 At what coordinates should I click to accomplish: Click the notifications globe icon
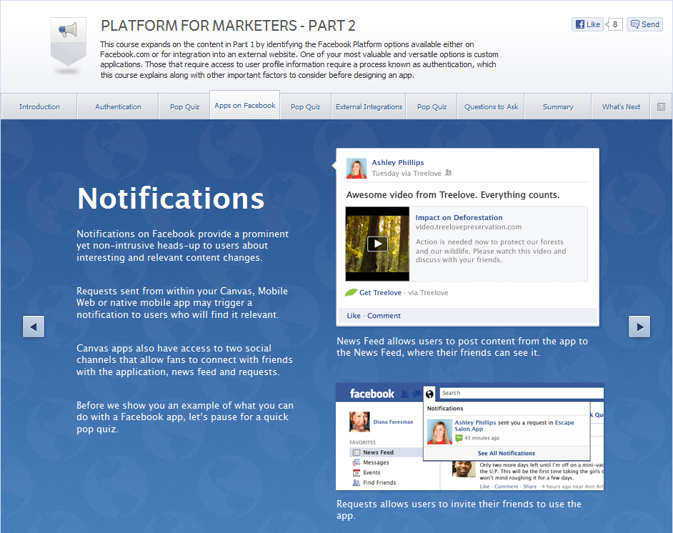[x=429, y=394]
